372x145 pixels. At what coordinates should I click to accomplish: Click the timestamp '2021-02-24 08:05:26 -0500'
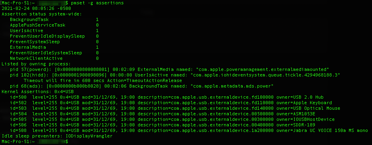click(36, 9)
